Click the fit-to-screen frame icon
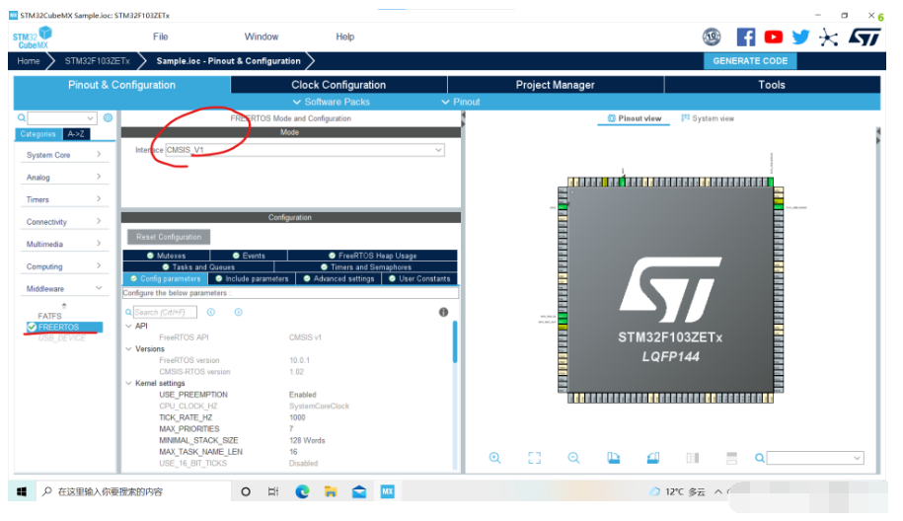The image size is (903, 521). tap(534, 458)
